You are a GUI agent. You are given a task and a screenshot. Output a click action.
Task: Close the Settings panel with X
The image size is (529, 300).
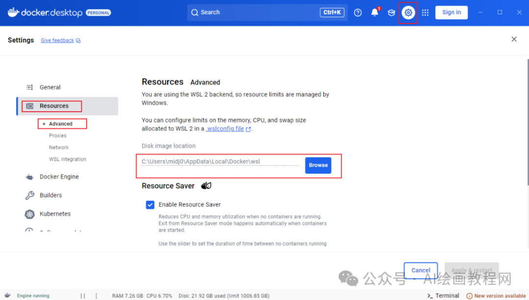(514, 39)
